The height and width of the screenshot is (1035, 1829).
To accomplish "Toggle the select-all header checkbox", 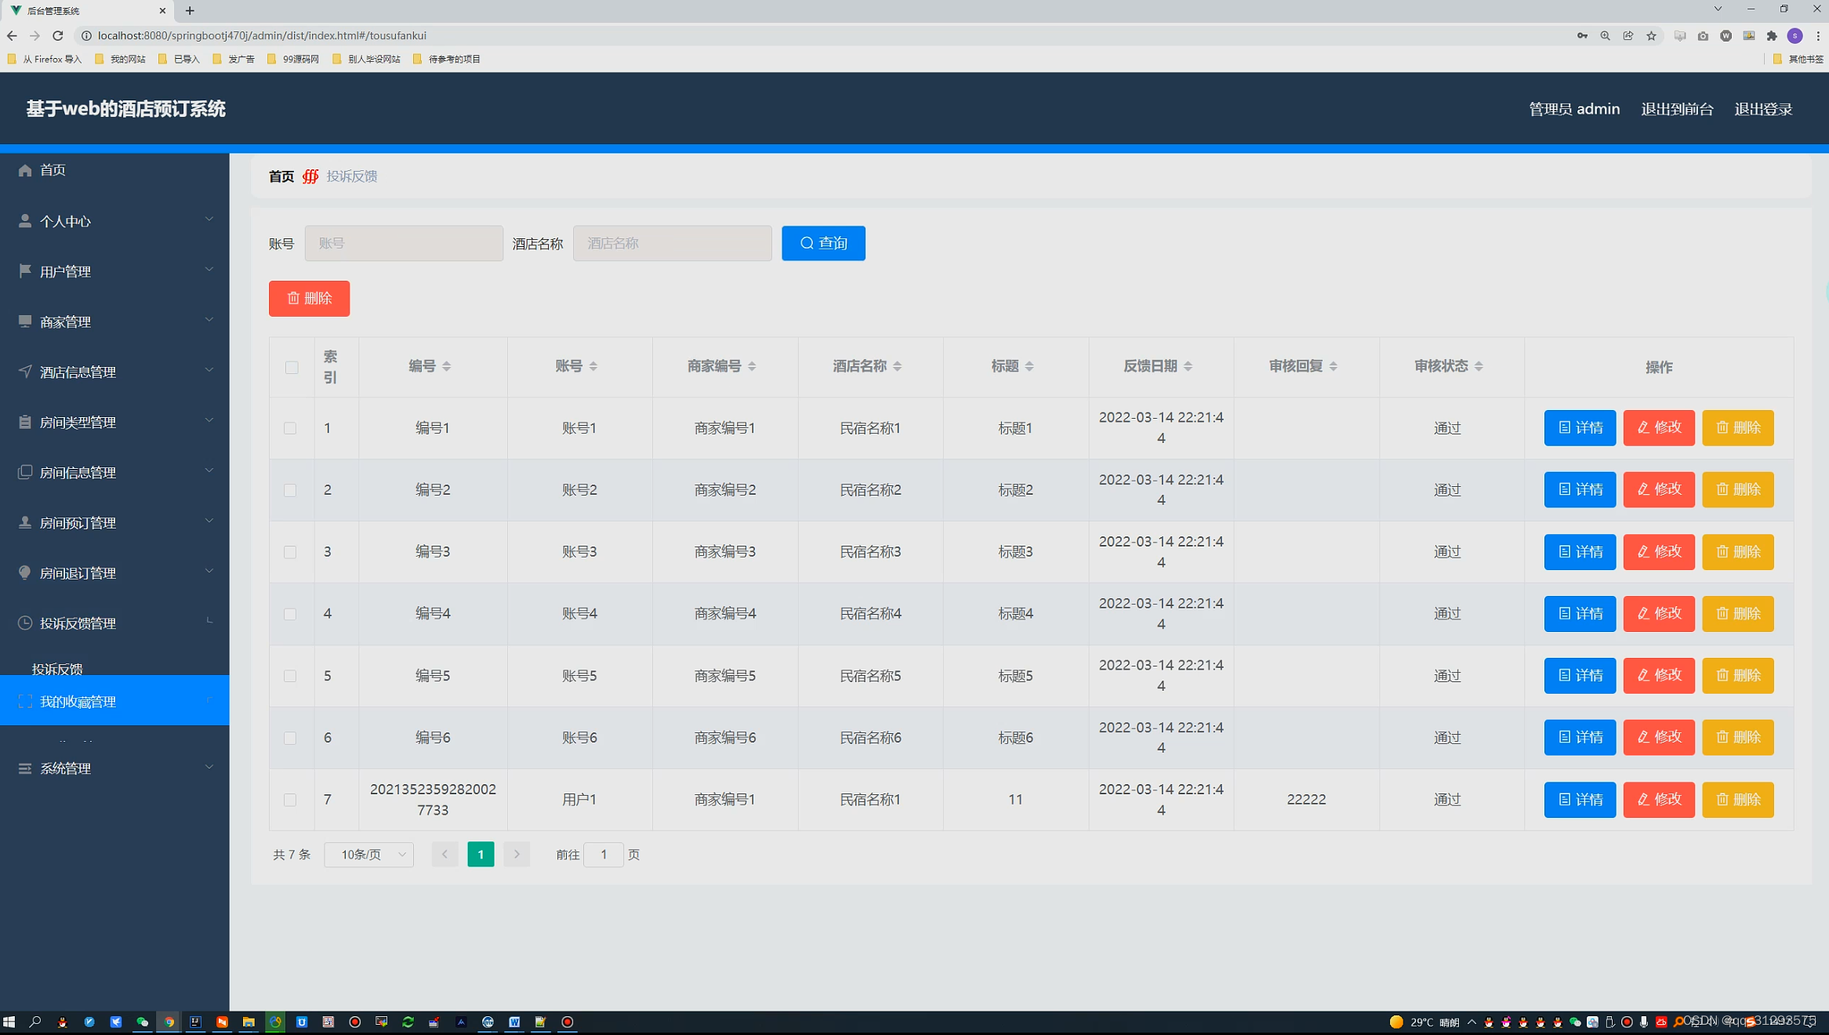I will click(x=292, y=367).
